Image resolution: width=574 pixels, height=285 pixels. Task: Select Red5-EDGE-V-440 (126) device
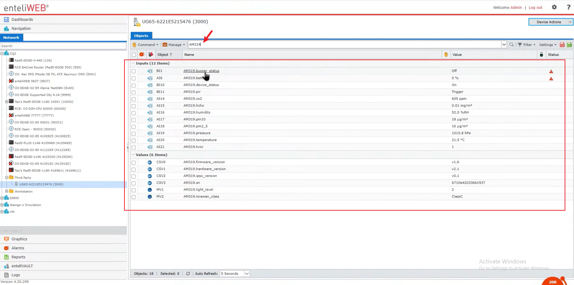pos(33,60)
